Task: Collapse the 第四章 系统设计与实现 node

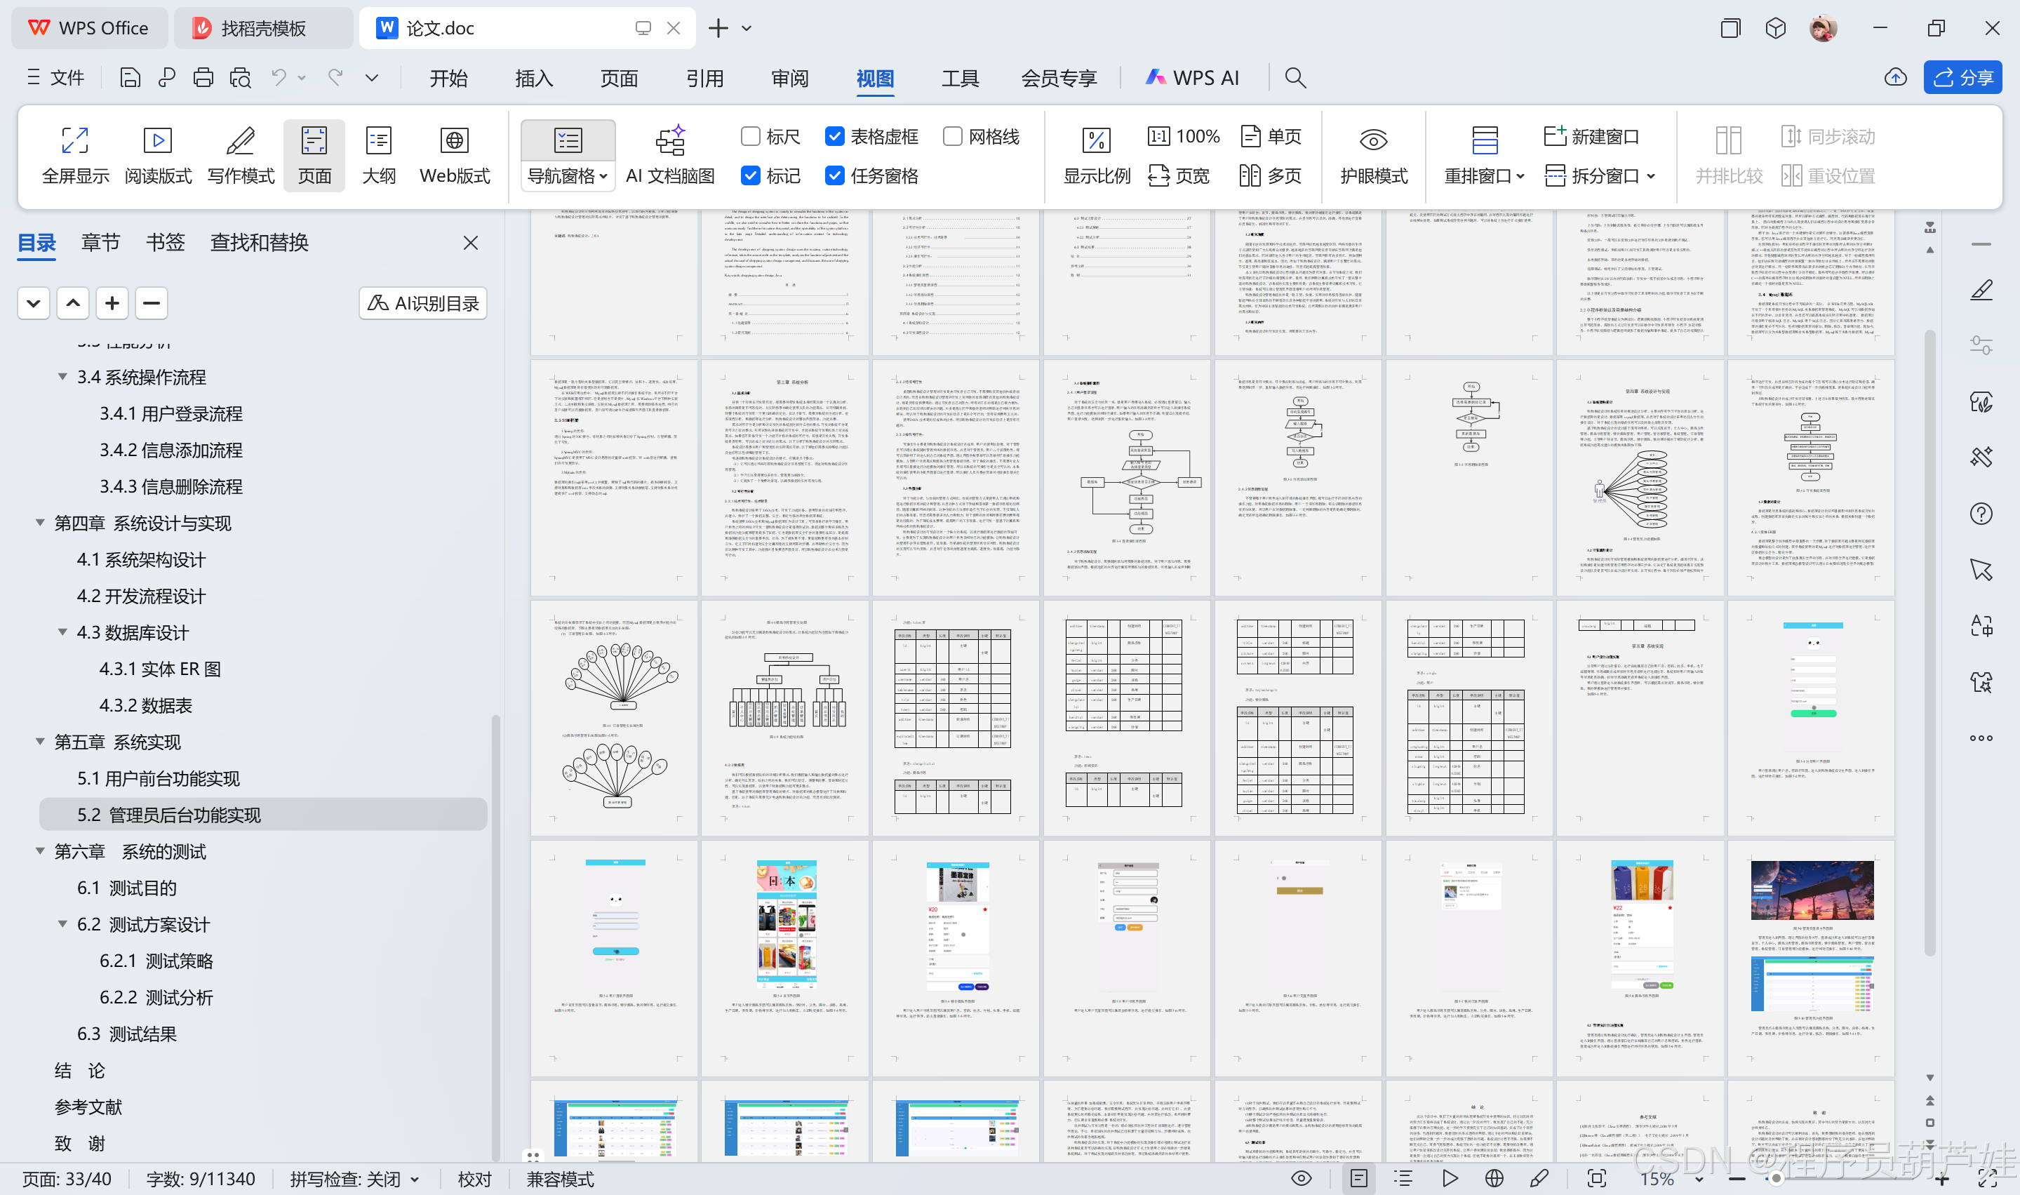Action: tap(39, 523)
